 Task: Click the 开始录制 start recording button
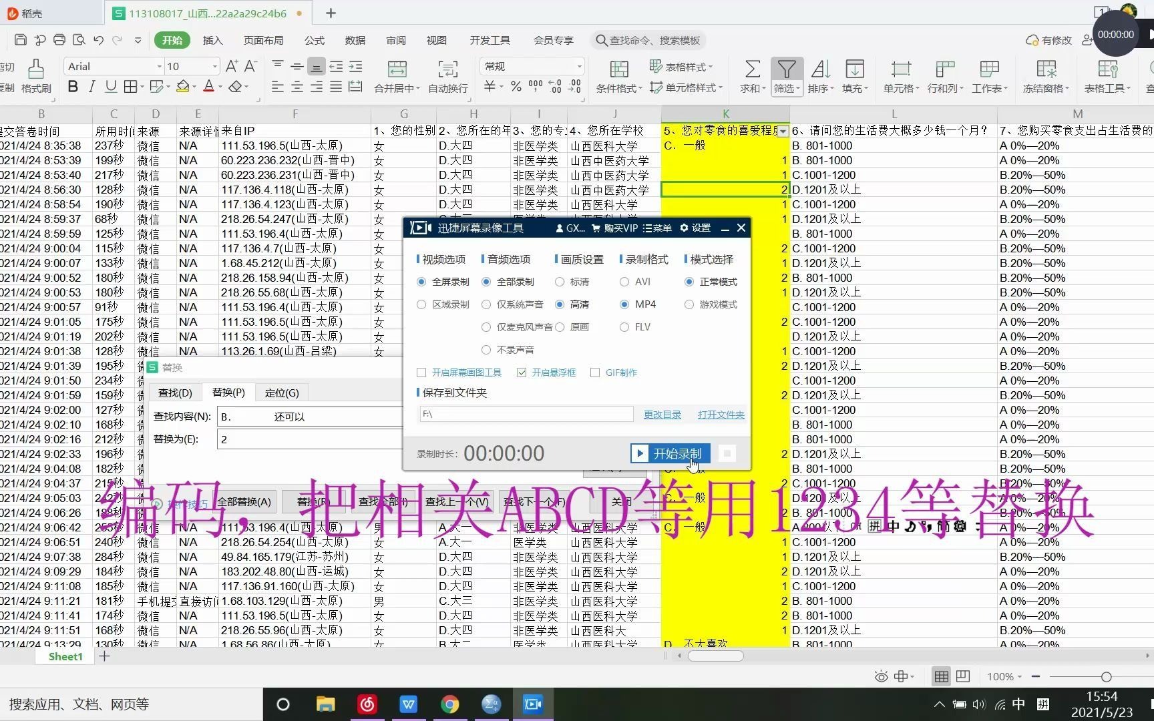(670, 453)
